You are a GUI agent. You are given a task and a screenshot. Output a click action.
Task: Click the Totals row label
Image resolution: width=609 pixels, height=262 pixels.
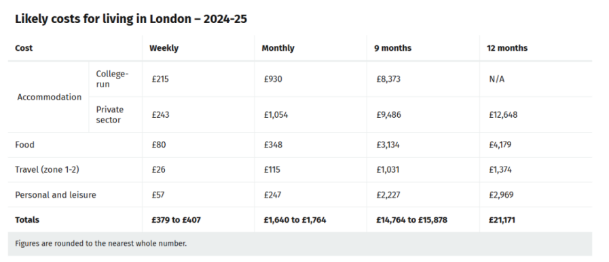pos(27,220)
